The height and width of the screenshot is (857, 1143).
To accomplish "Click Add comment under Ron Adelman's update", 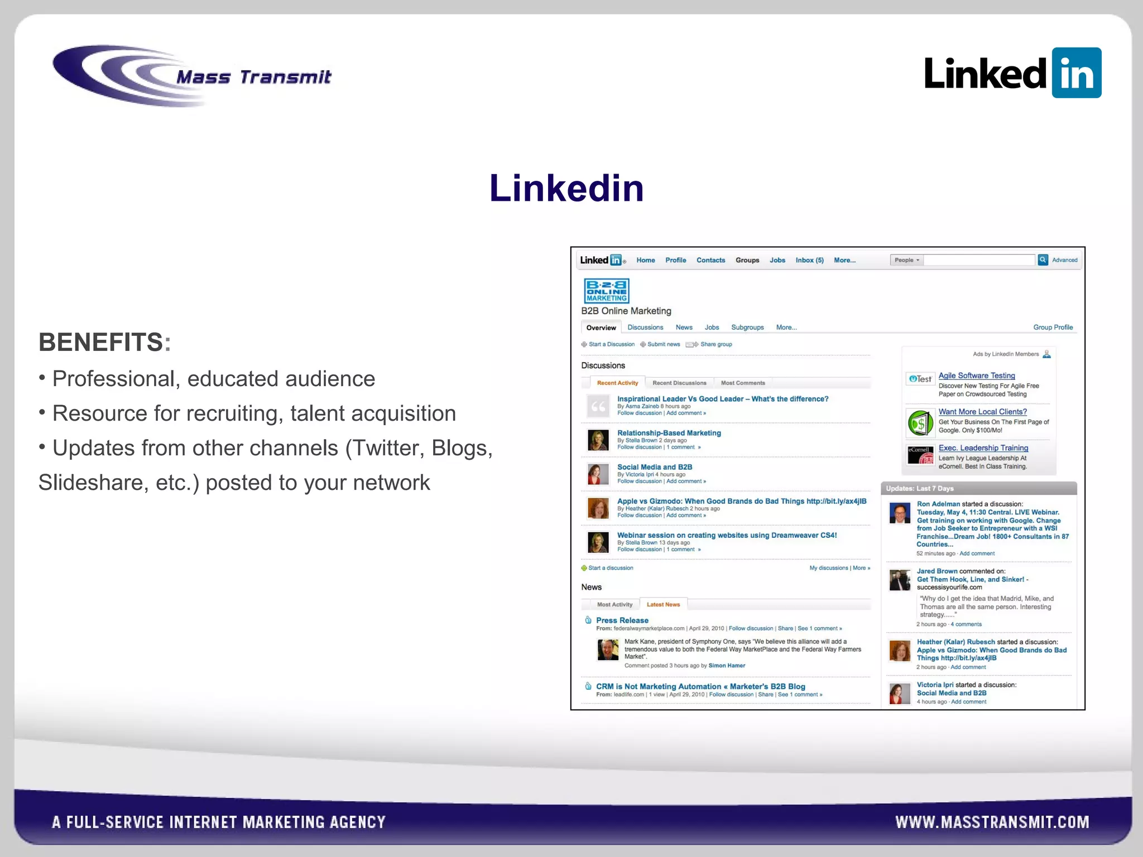I will [977, 553].
